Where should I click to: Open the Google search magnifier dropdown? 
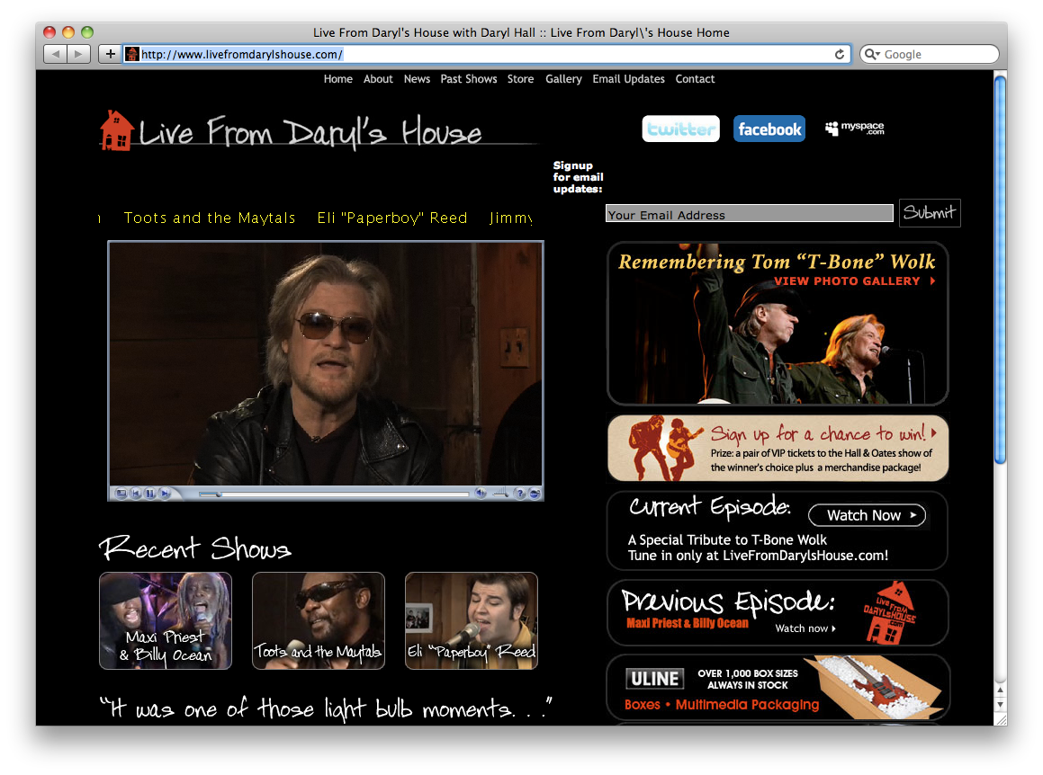tap(871, 55)
